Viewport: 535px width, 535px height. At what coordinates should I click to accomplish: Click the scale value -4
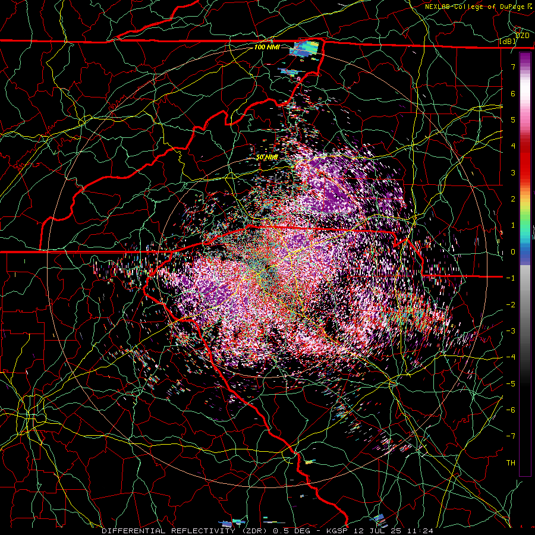coord(511,357)
